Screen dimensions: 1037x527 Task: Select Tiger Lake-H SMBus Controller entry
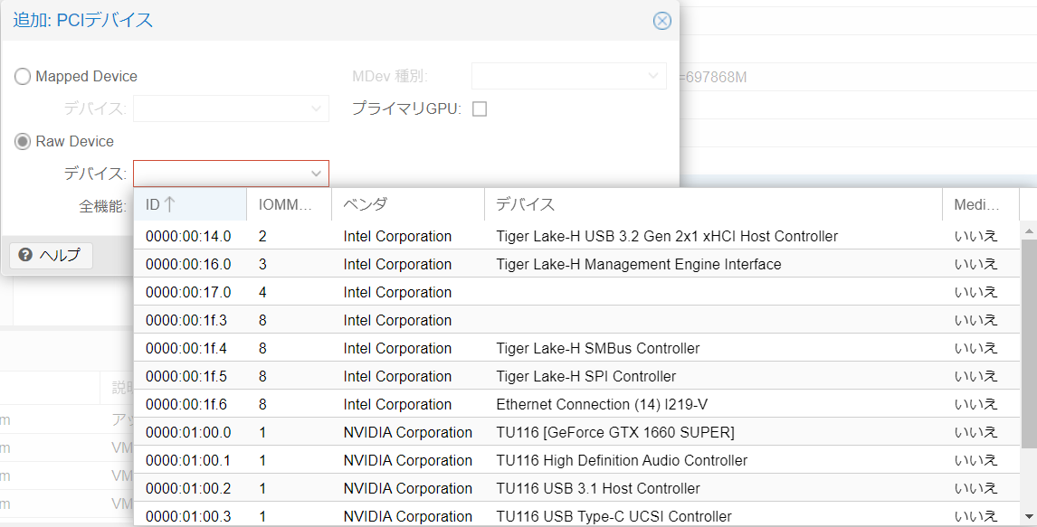click(597, 348)
